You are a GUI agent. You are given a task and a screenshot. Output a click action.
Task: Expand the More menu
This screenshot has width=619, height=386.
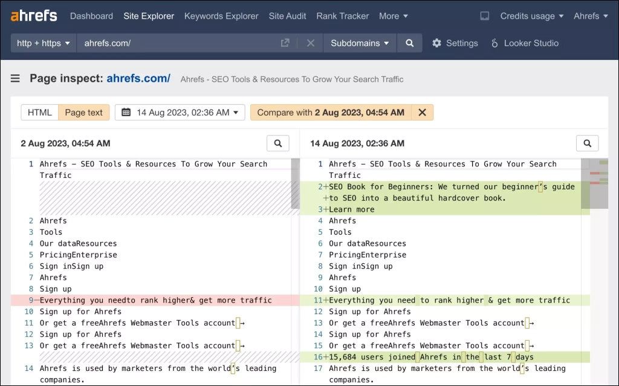coord(393,16)
